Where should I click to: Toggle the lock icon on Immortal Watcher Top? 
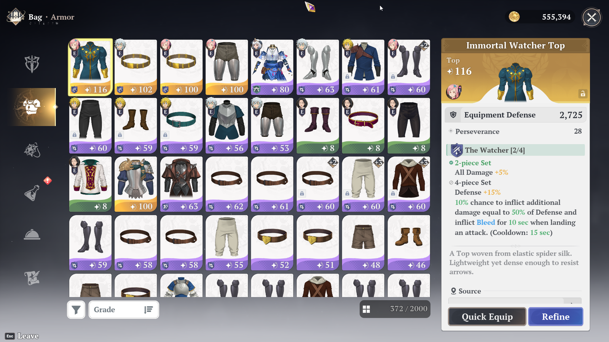click(x=583, y=93)
